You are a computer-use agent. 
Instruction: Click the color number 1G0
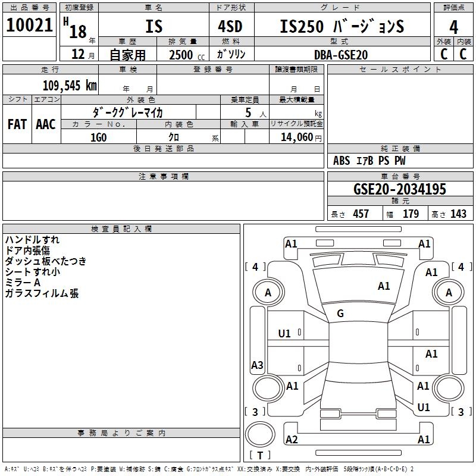tap(99, 137)
